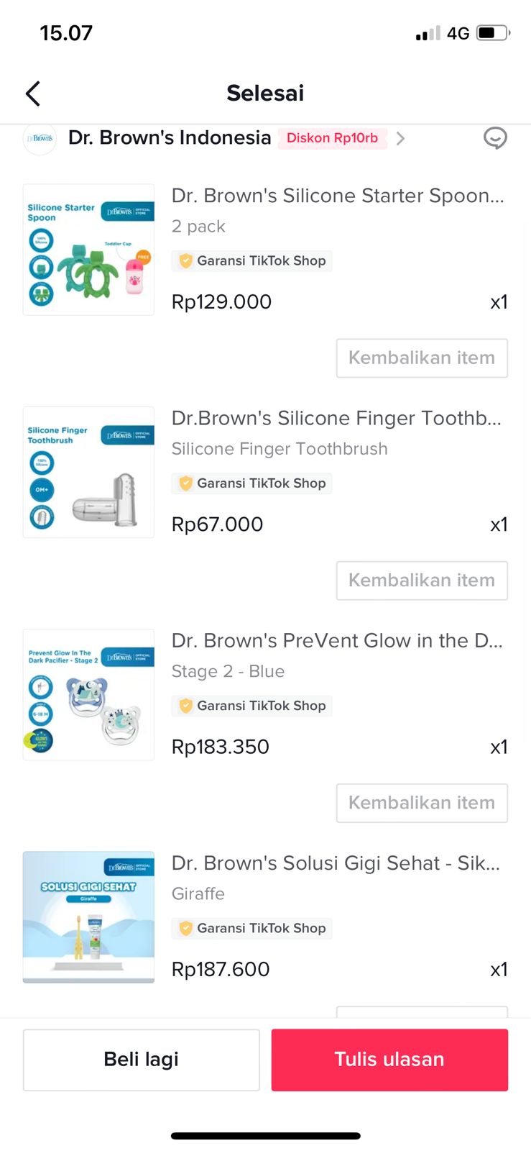Open Silicone Finger Toothbrush product thumbnail

pyautogui.click(x=88, y=472)
